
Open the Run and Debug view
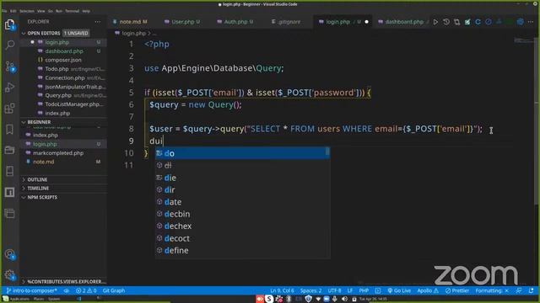coord(9,88)
